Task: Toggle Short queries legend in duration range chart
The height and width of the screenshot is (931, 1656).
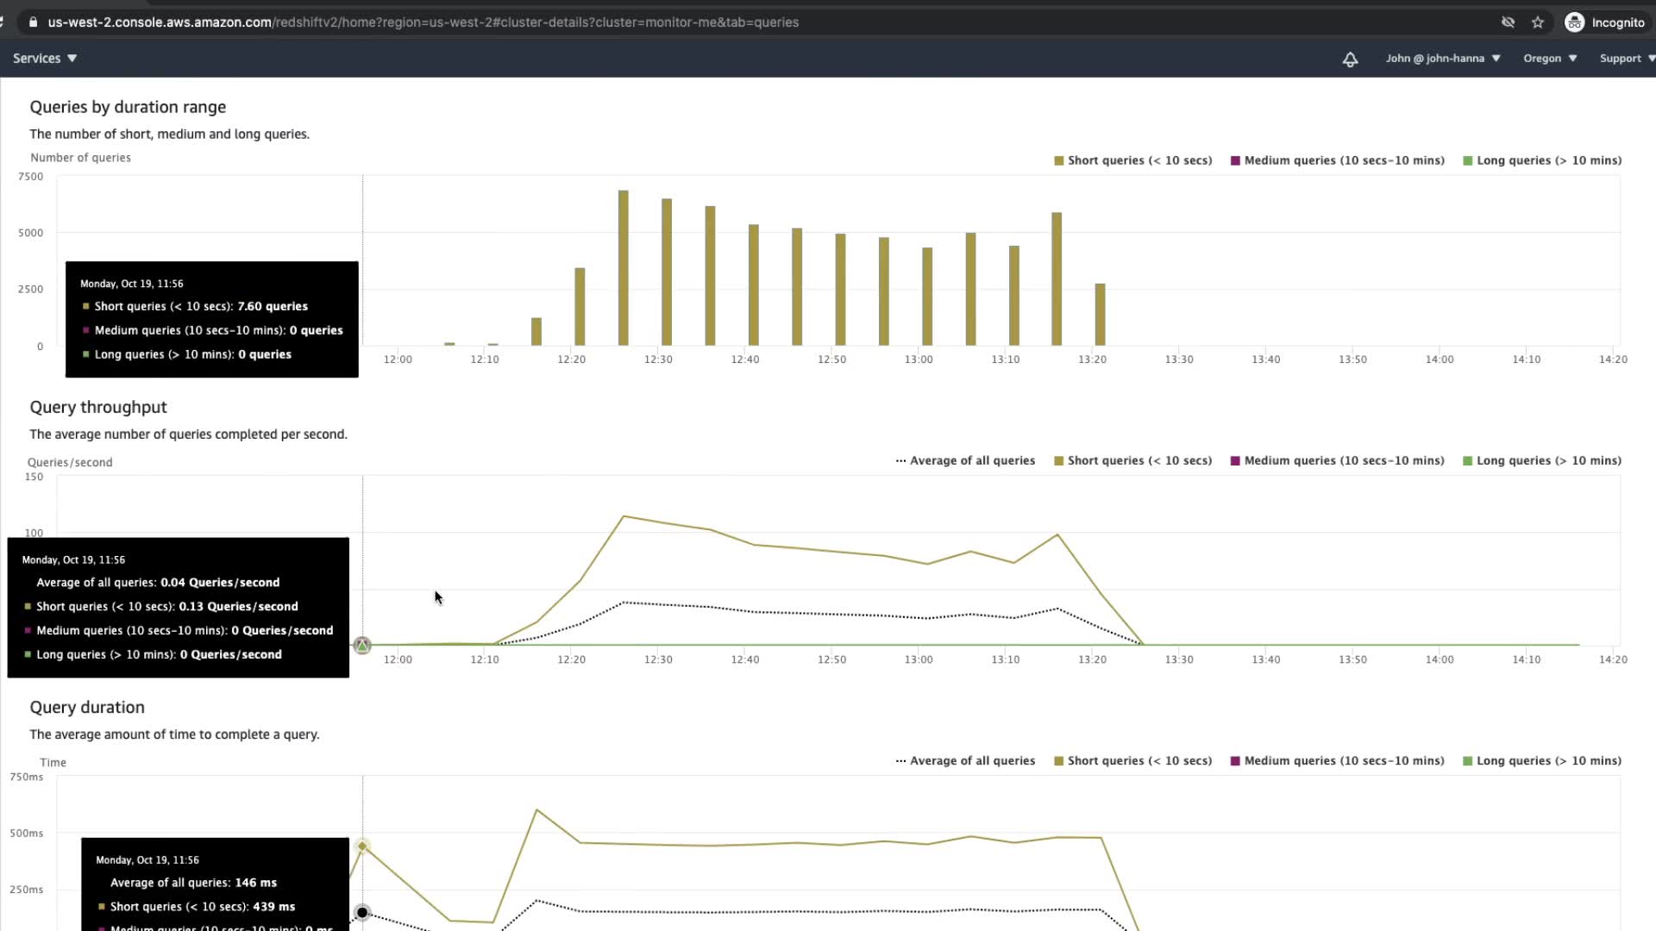Action: [1138, 160]
